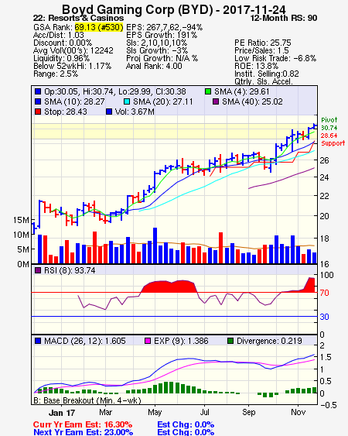Click the 'Price/Sales: 1.5' line
The image size is (348, 436).
[261, 50]
